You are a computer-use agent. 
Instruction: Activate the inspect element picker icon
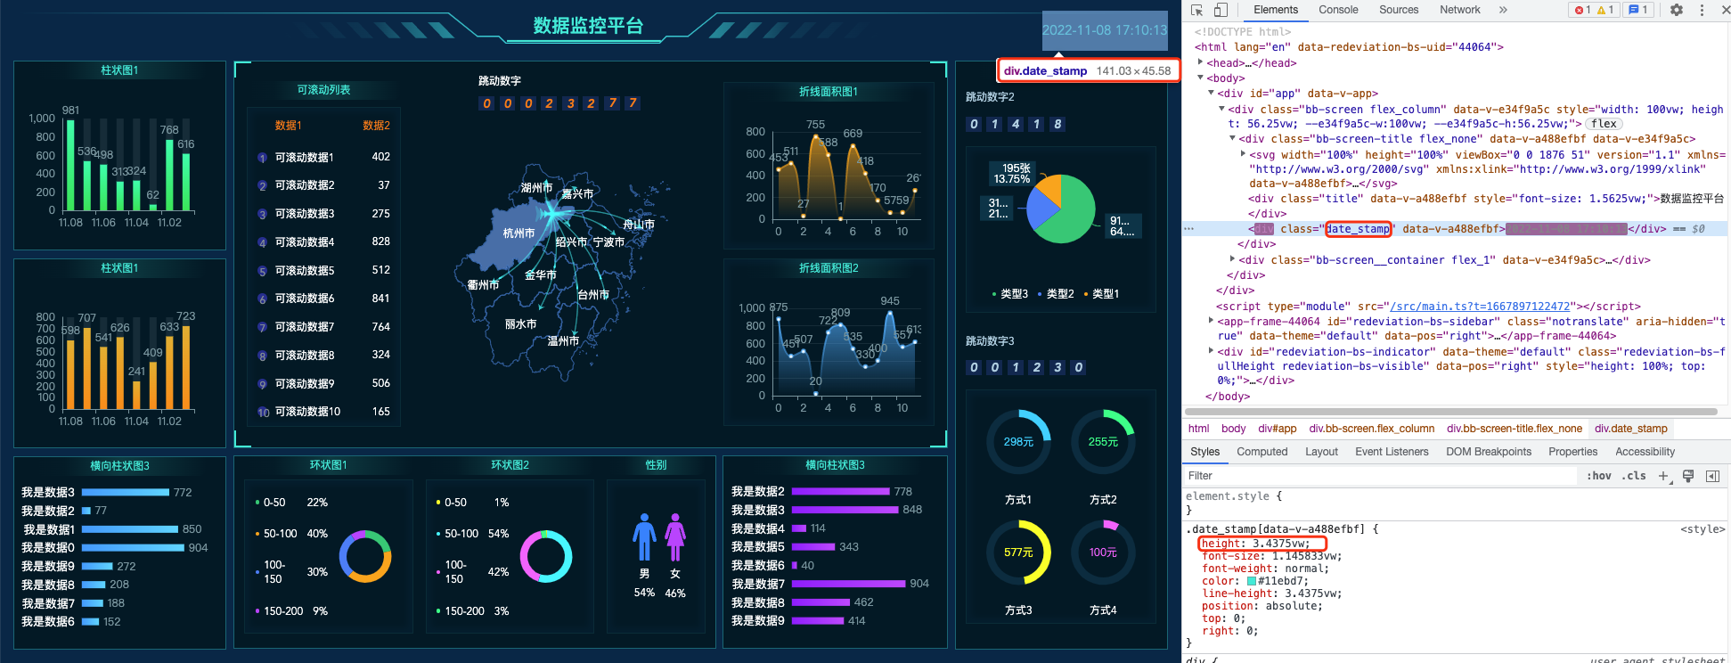point(1197,10)
